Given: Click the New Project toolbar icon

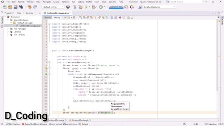Looking at the screenshot, I should pos(10,7).
